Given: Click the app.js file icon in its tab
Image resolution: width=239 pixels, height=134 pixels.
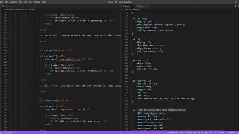Looking at the screenshot, I should click(138, 6).
